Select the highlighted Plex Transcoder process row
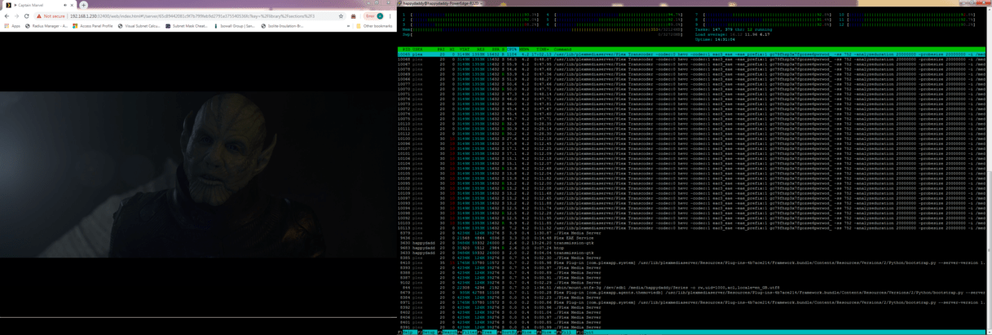Image resolution: width=992 pixels, height=335 pixels. (691, 54)
